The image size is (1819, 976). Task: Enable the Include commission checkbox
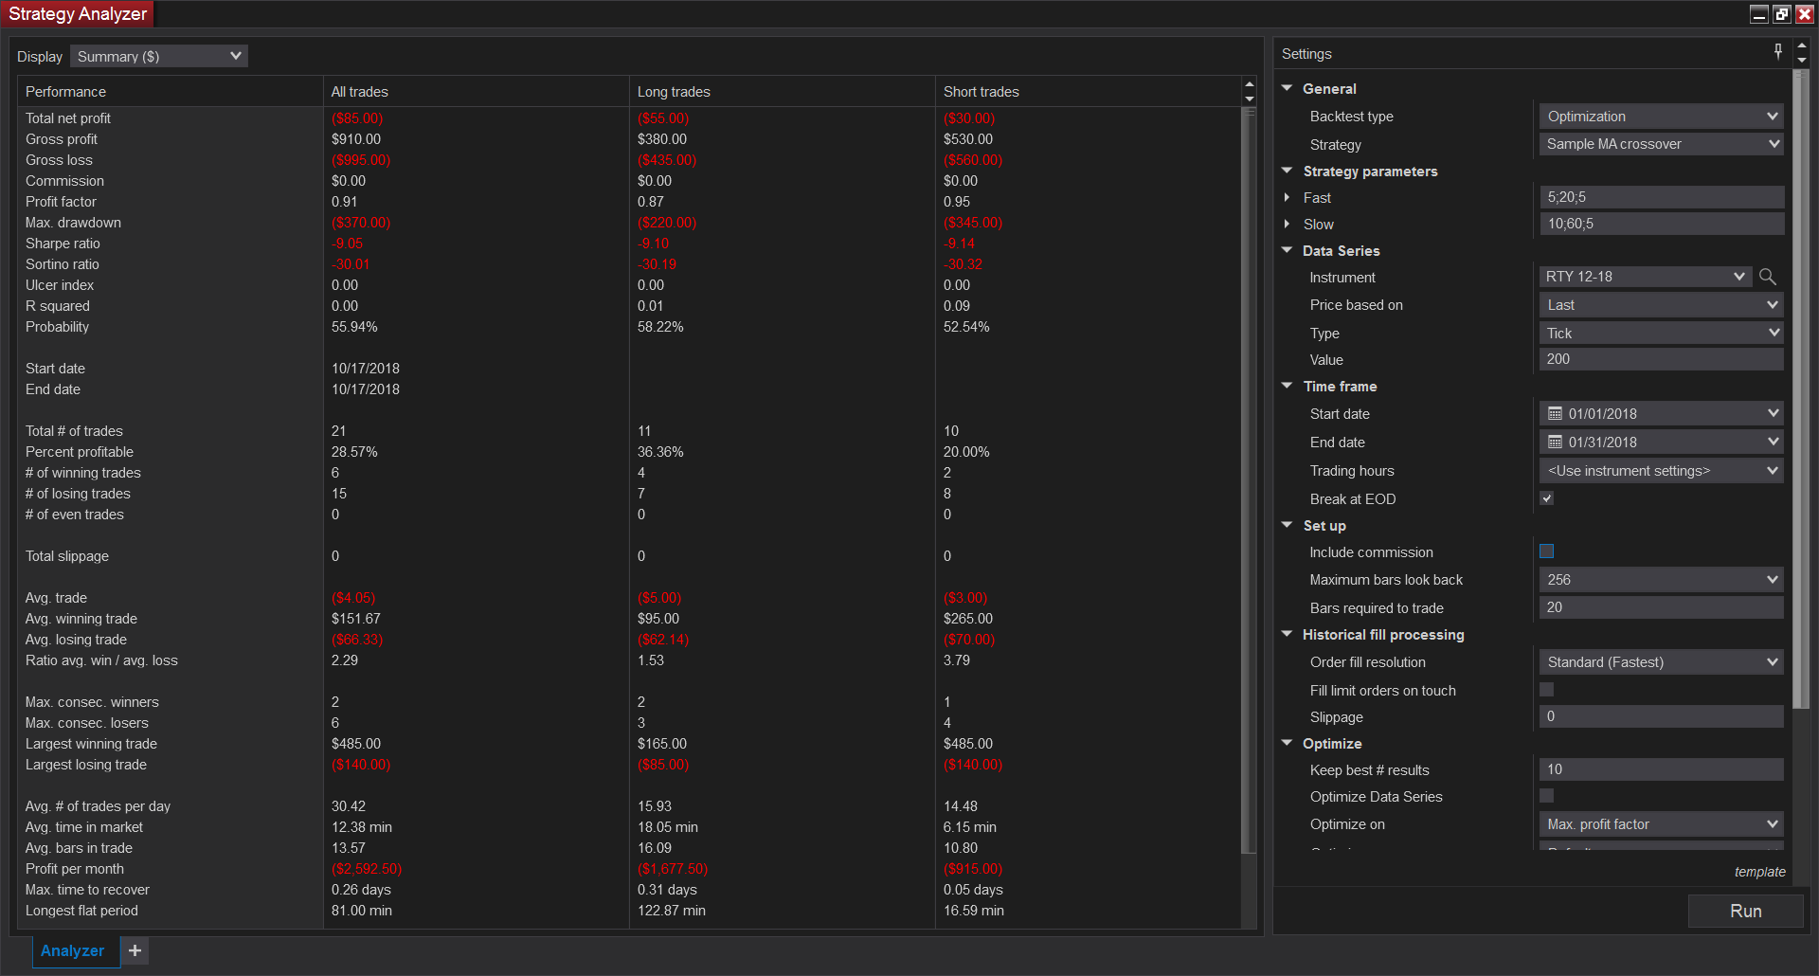point(1547,551)
